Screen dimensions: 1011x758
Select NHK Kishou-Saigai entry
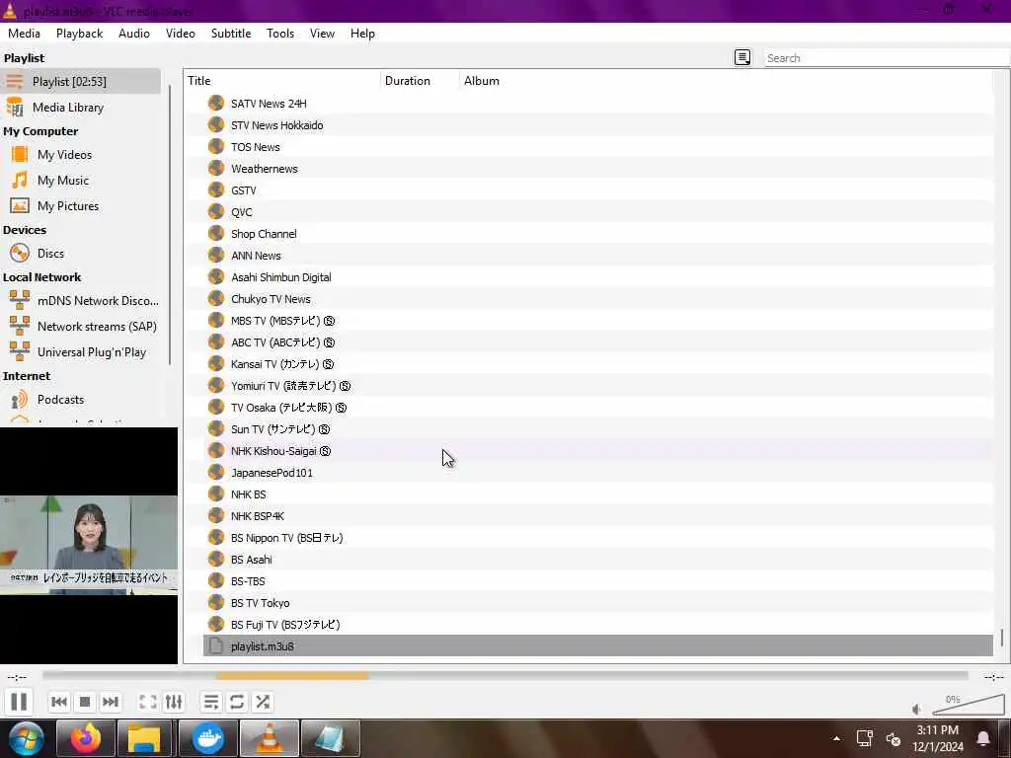(597, 450)
